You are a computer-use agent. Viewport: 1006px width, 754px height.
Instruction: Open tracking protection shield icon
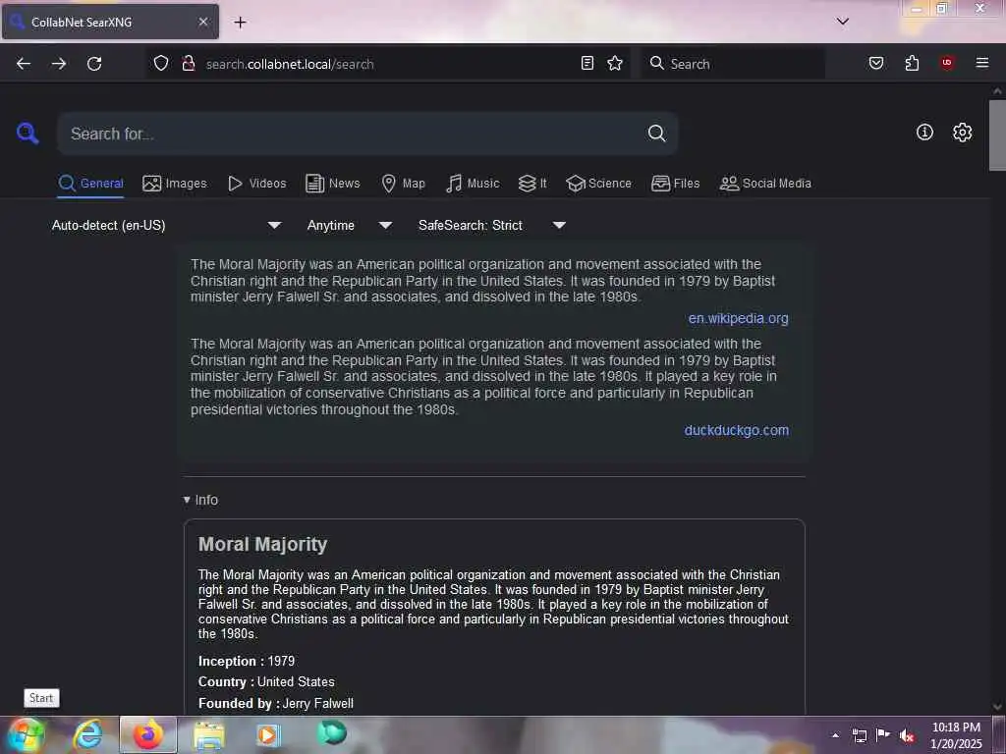(x=161, y=63)
